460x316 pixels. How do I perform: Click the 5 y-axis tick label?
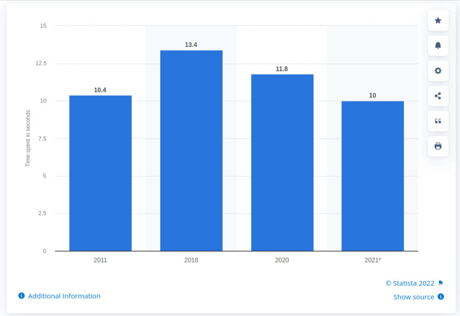[x=44, y=176]
